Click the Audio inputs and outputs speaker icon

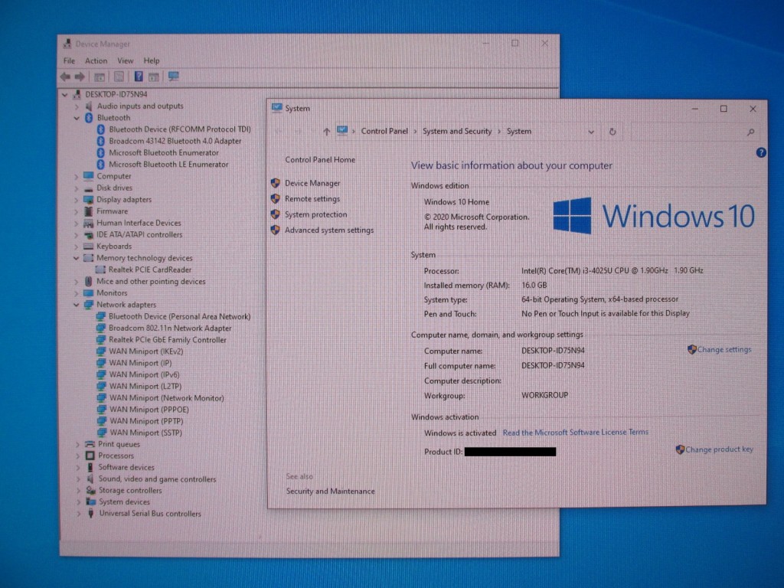tap(89, 106)
